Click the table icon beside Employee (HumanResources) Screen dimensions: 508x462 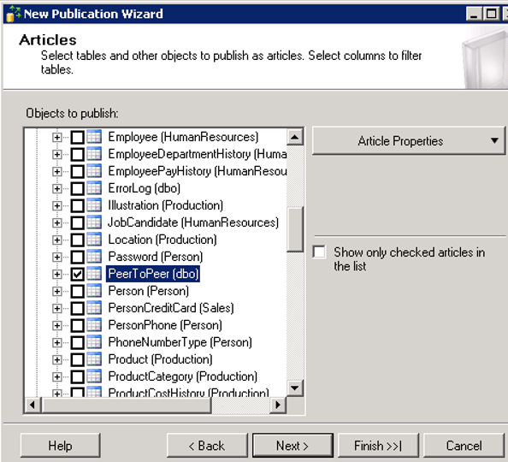tap(94, 137)
